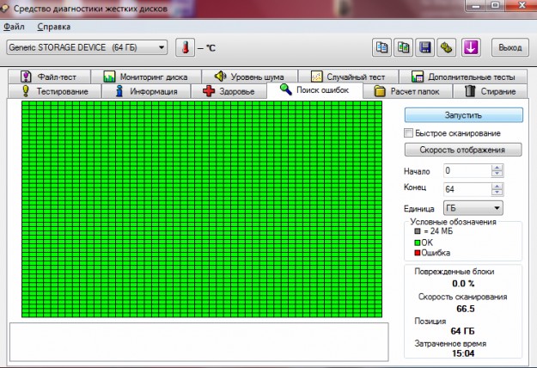
Task: Click the Конец input field
Action: (x=466, y=188)
